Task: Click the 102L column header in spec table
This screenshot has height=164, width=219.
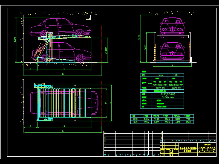Action: coord(176,75)
